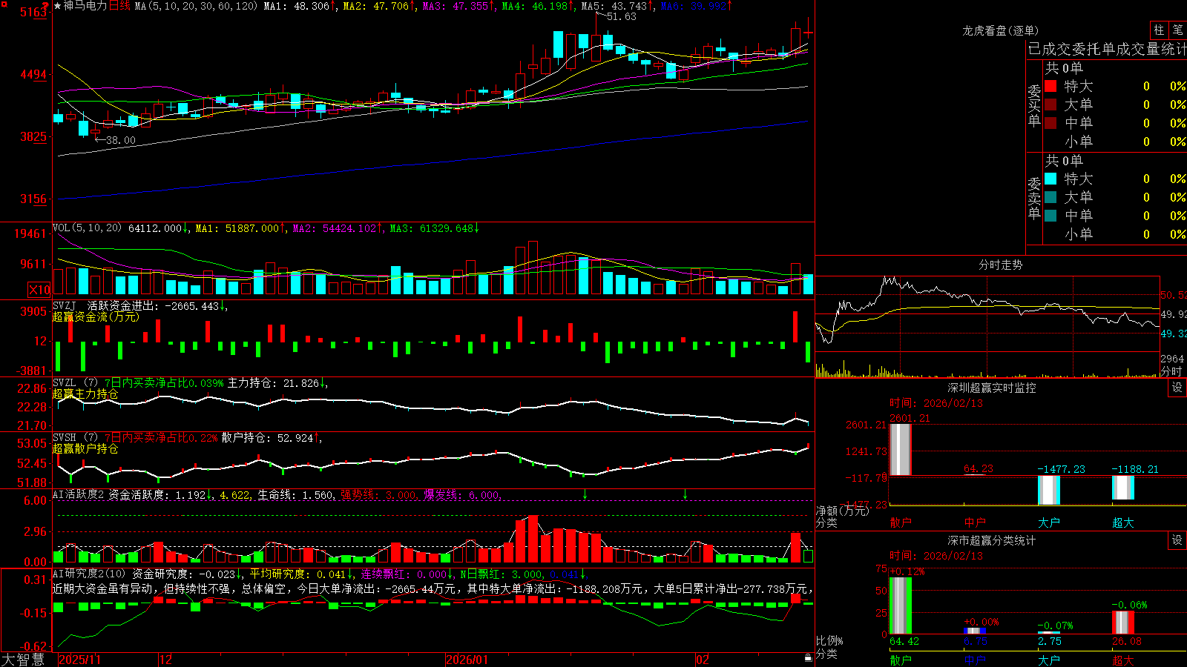Open VOL(5,10,20) indicator parameters
The width and height of the screenshot is (1187, 667).
click(x=87, y=228)
